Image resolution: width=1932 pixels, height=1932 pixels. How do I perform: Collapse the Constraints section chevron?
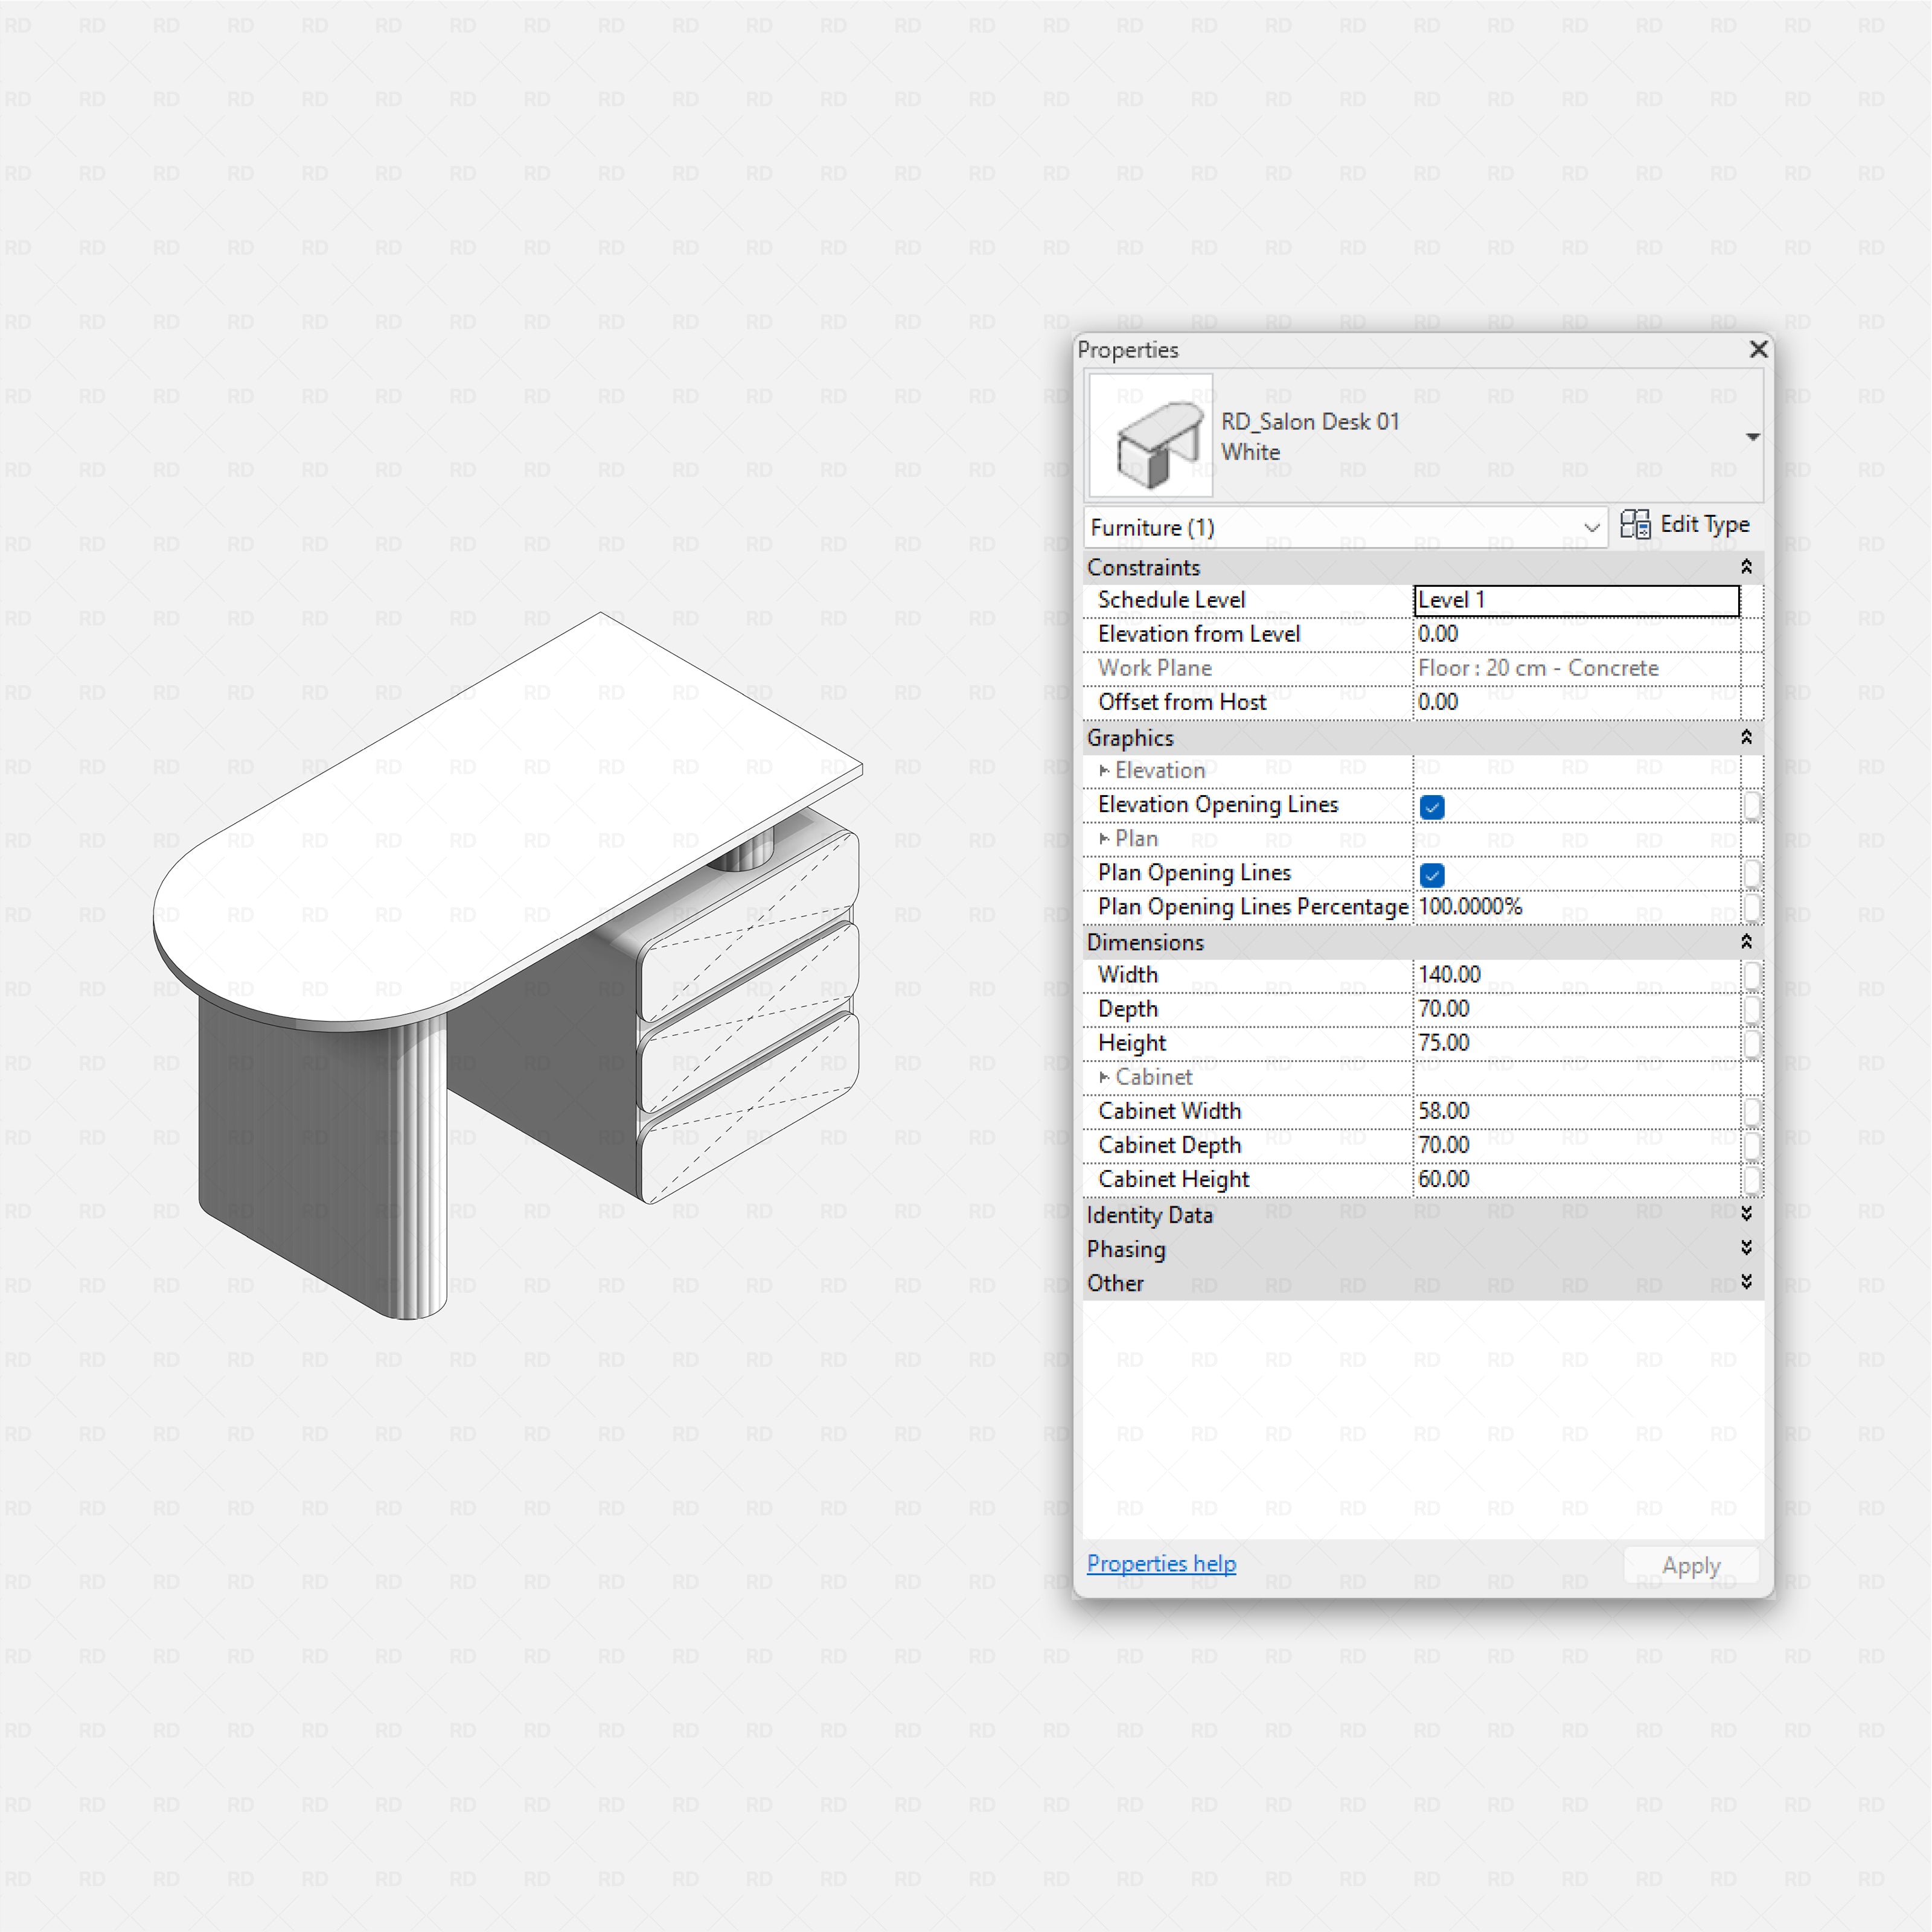tap(1746, 566)
